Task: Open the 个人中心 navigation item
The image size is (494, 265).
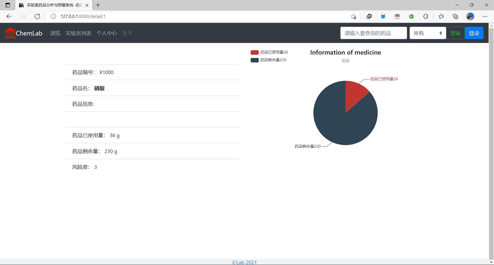Action: [107, 33]
